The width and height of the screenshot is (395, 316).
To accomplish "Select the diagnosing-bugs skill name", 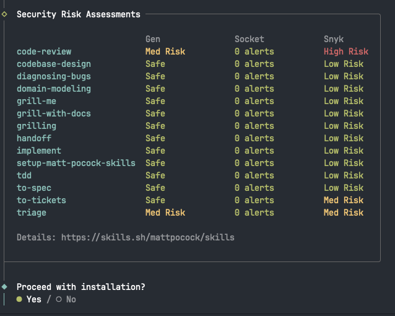I will point(54,76).
